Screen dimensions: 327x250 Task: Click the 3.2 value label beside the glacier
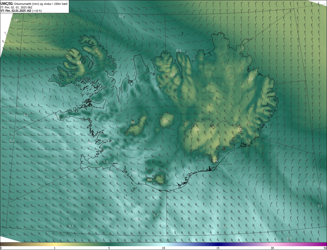[x=133, y=122]
